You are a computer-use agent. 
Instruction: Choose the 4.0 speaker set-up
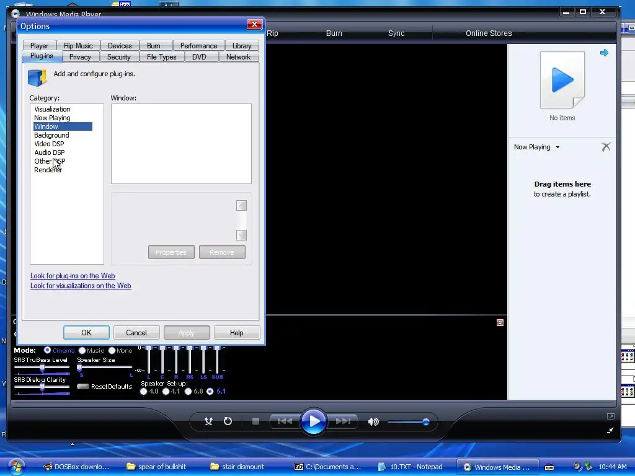pyautogui.click(x=143, y=392)
